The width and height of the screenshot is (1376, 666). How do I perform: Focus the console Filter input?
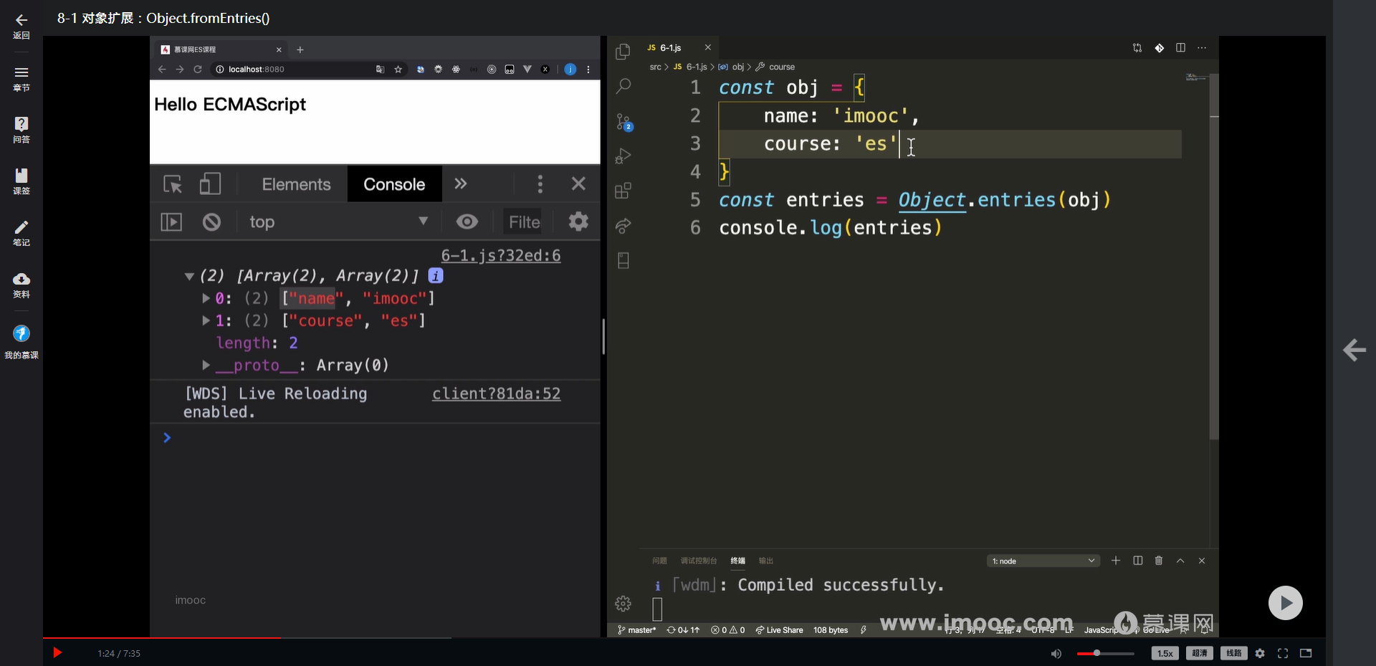(525, 222)
